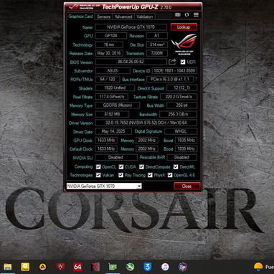Toggle the Vulkan checkbox
Image resolution: width=274 pixels, height=274 pixels.
click(x=98, y=175)
